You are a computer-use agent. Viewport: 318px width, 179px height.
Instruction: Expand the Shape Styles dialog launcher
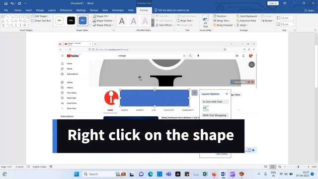click(x=113, y=30)
